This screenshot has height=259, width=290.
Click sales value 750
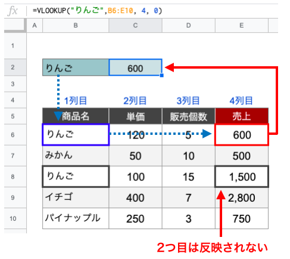tap(242, 218)
